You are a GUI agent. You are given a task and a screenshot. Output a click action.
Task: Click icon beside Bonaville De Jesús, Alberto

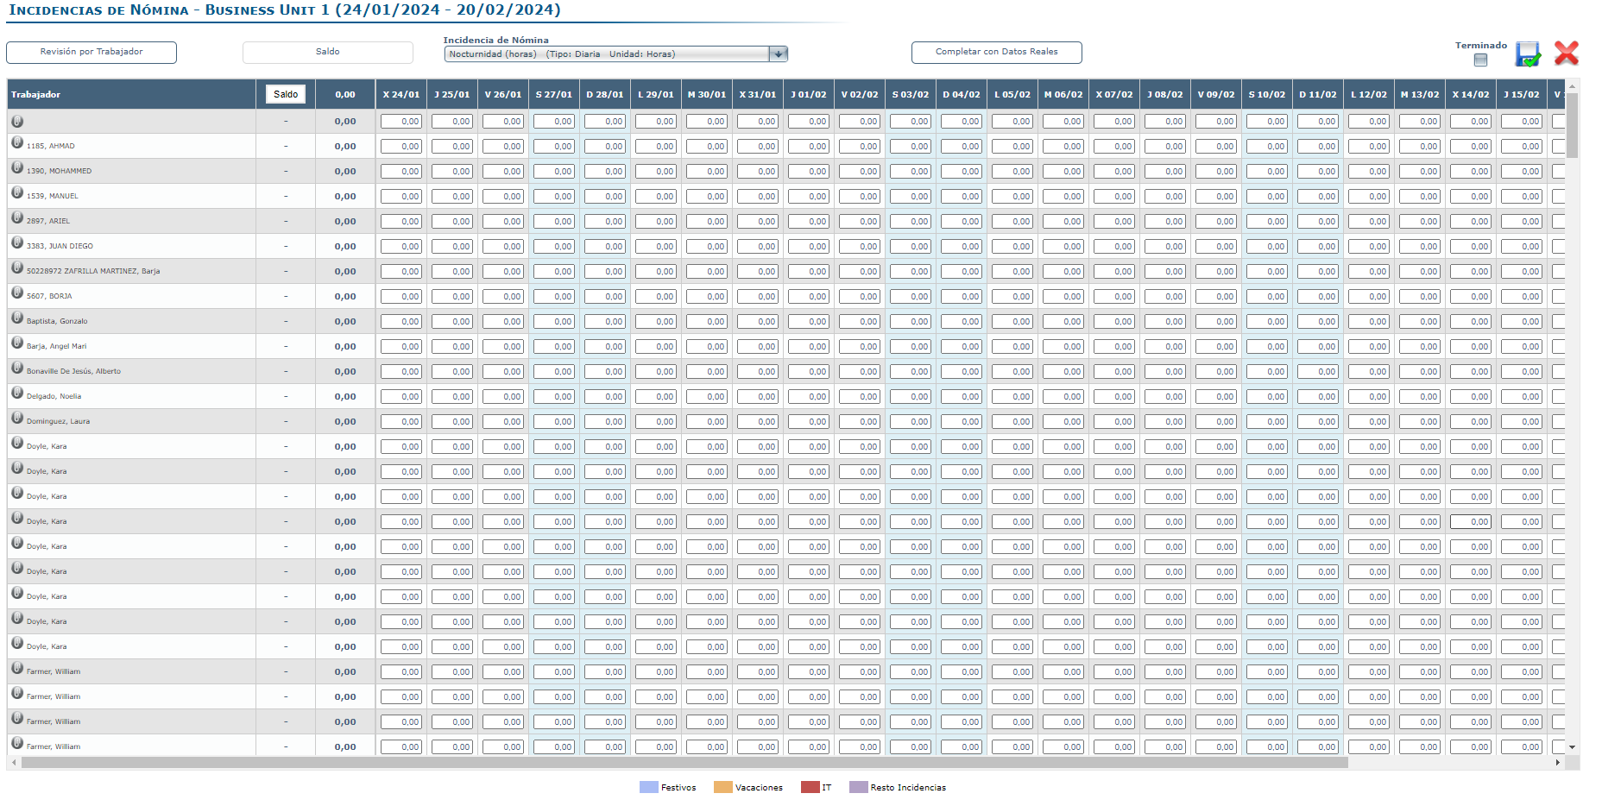(17, 368)
